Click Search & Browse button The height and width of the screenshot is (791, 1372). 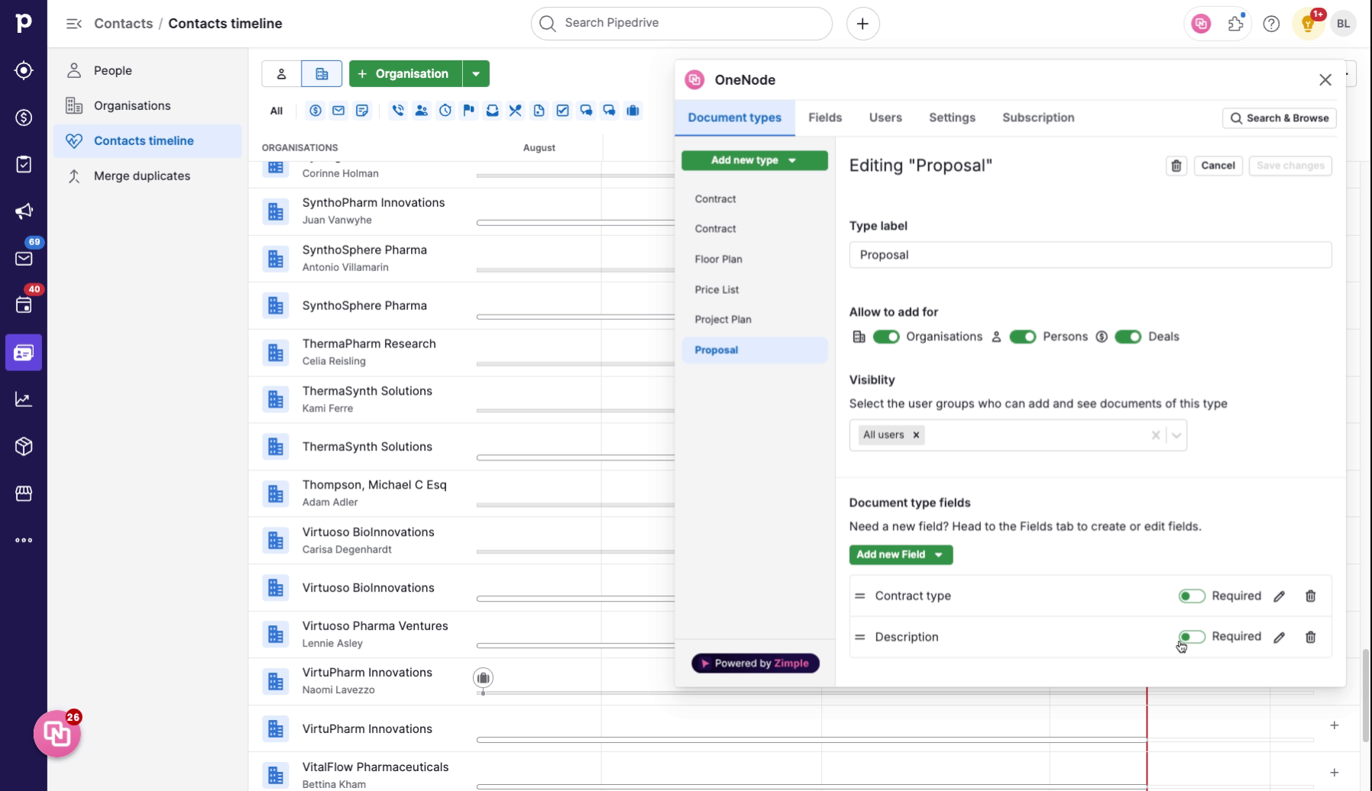pyautogui.click(x=1280, y=118)
